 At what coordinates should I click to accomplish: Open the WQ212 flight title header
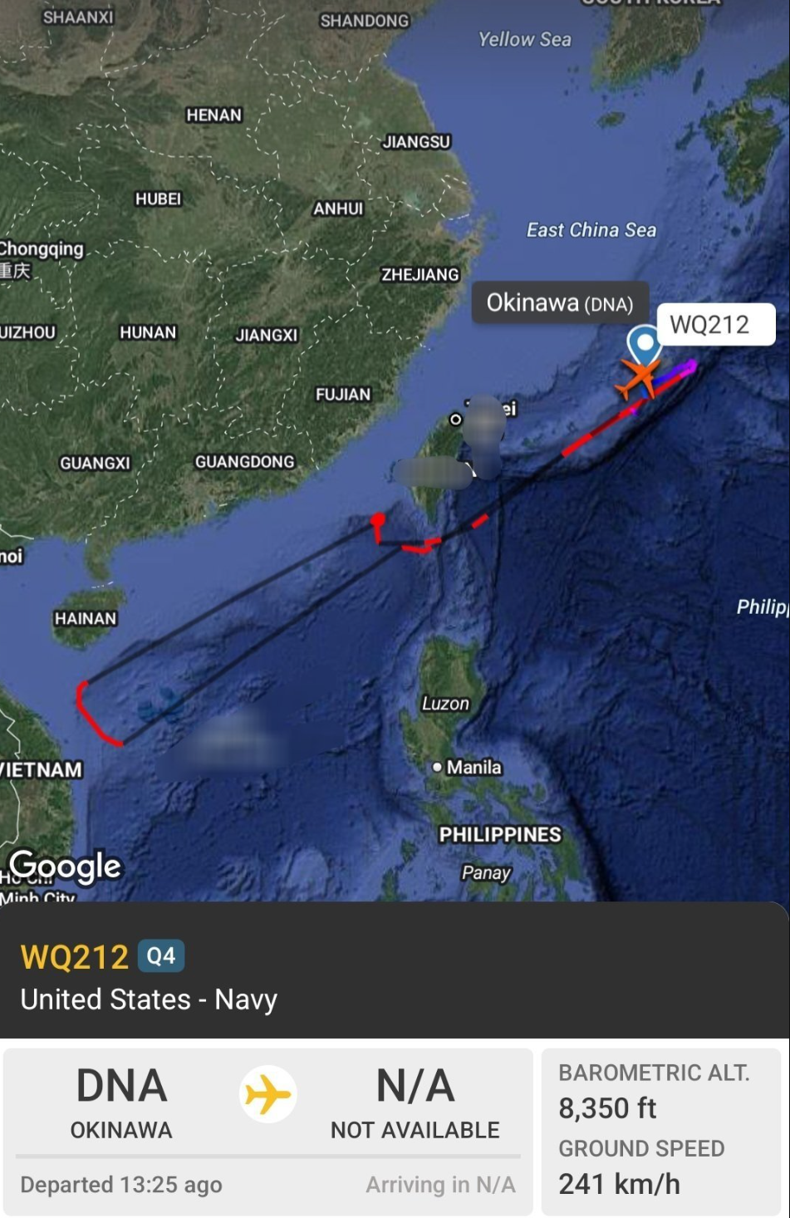click(x=75, y=956)
